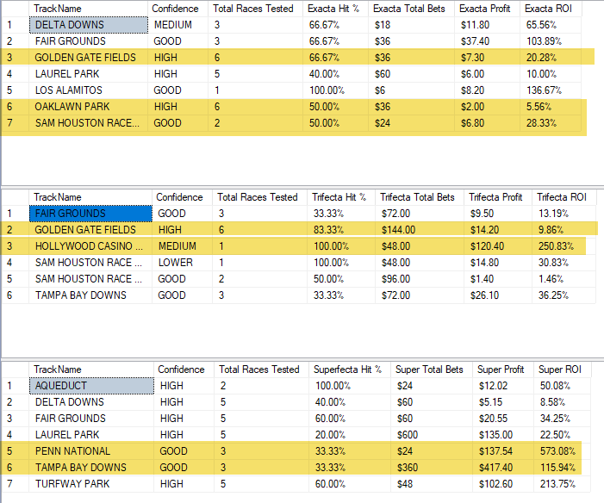Viewport: 604px width, 503px height.
Task: Click row number 7 header in Exacta table
Action: click(15, 123)
